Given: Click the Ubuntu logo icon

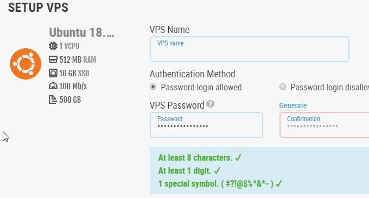Looking at the screenshot, I should [26, 64].
